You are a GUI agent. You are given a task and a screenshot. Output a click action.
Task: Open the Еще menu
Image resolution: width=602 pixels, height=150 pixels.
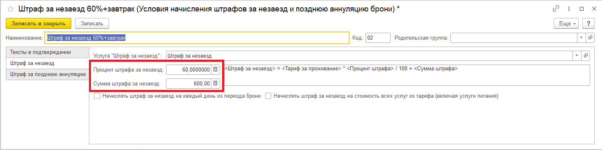coord(566,24)
